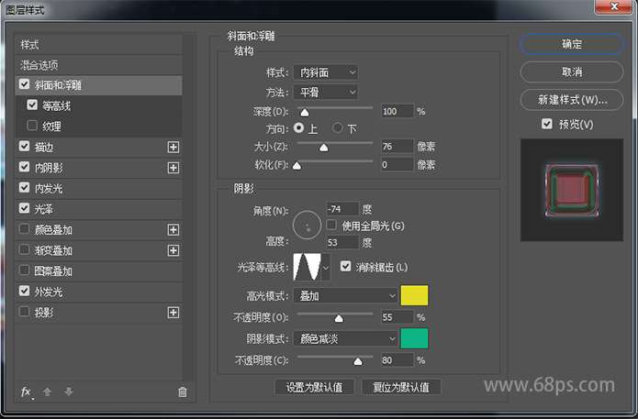Viewport: 638px width, 419px height.
Task: Click the plus icon next to 内阴影
Action: [173, 168]
